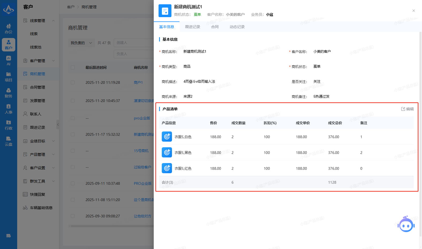Open the 我负责的 filter dropdown
The width and height of the screenshot is (422, 249).
tap(81, 43)
